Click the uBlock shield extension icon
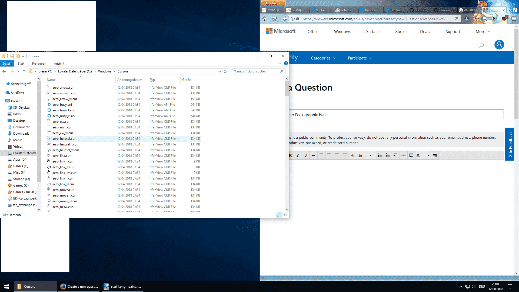 [504, 18]
